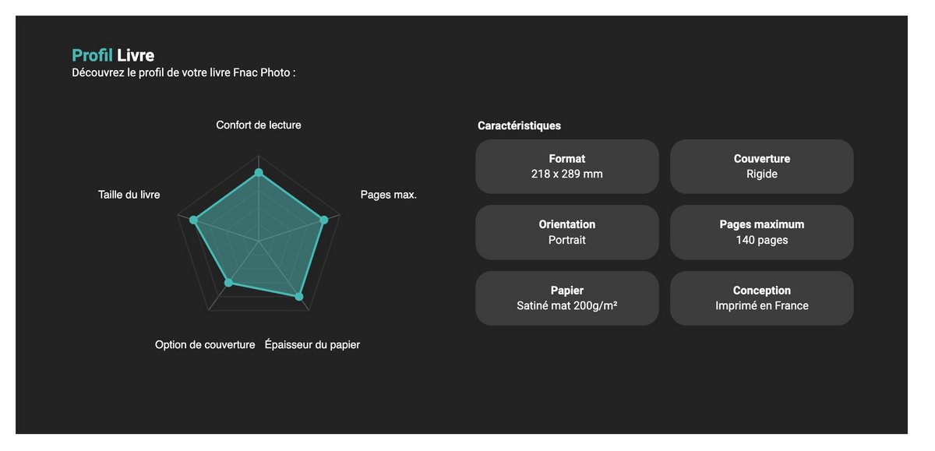The image size is (935, 451).
Task: Click the Pages max. radar data point
Action: click(325, 220)
